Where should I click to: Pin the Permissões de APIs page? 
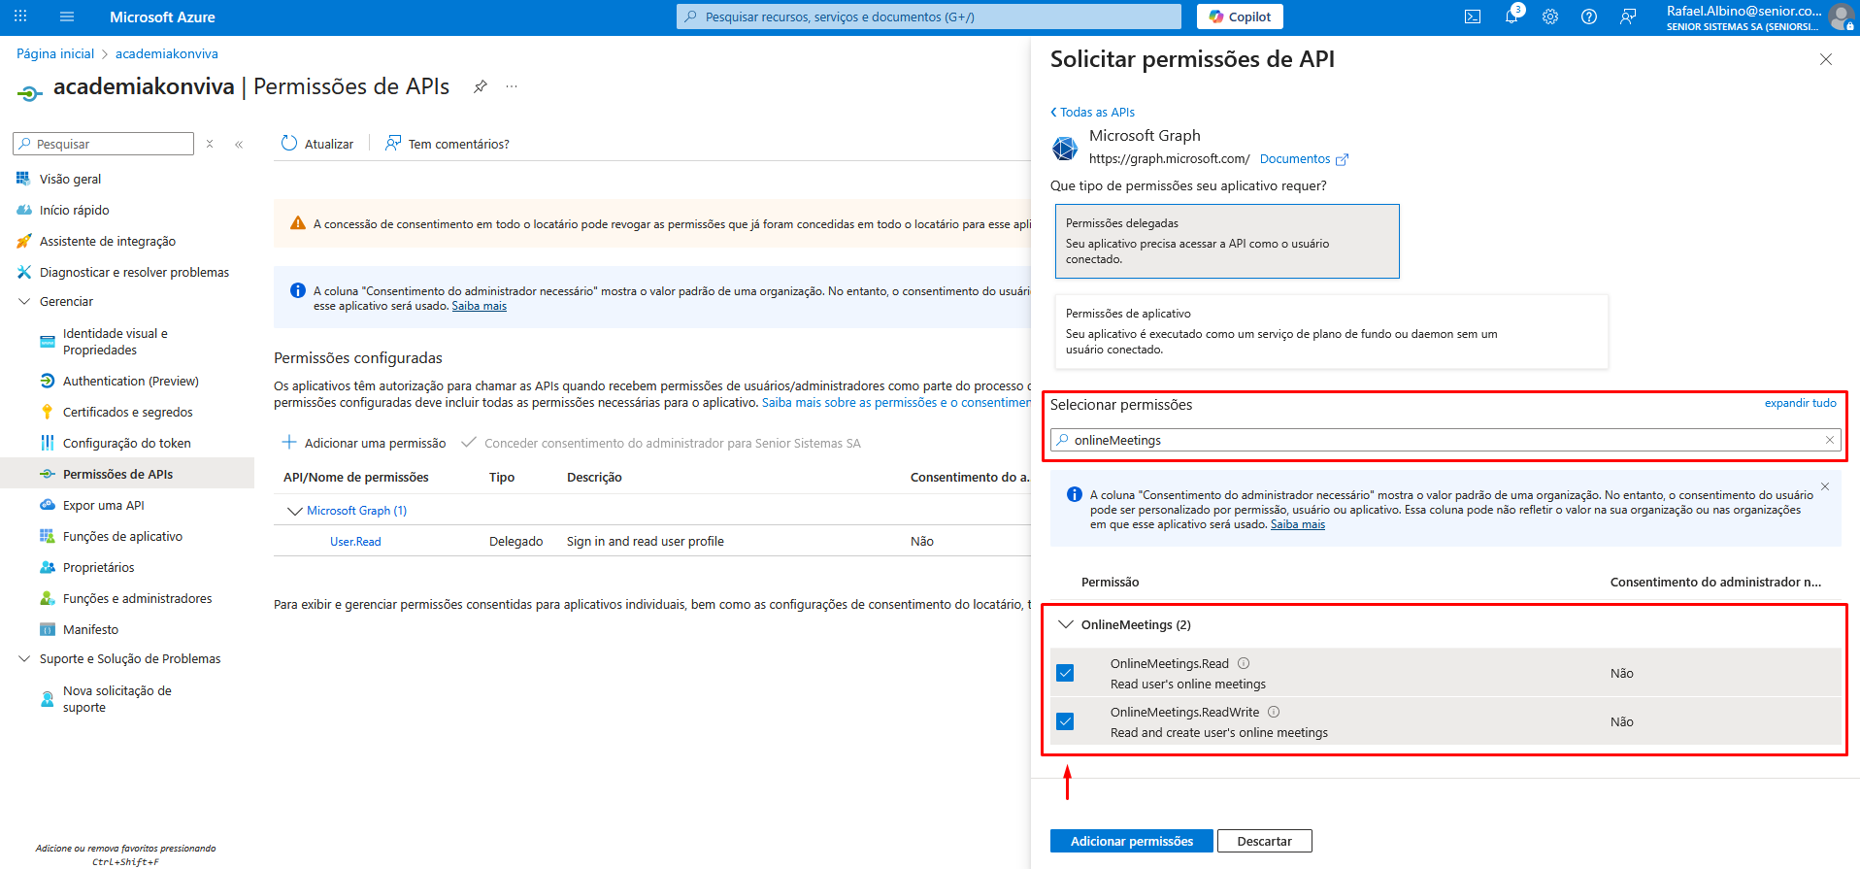click(480, 86)
